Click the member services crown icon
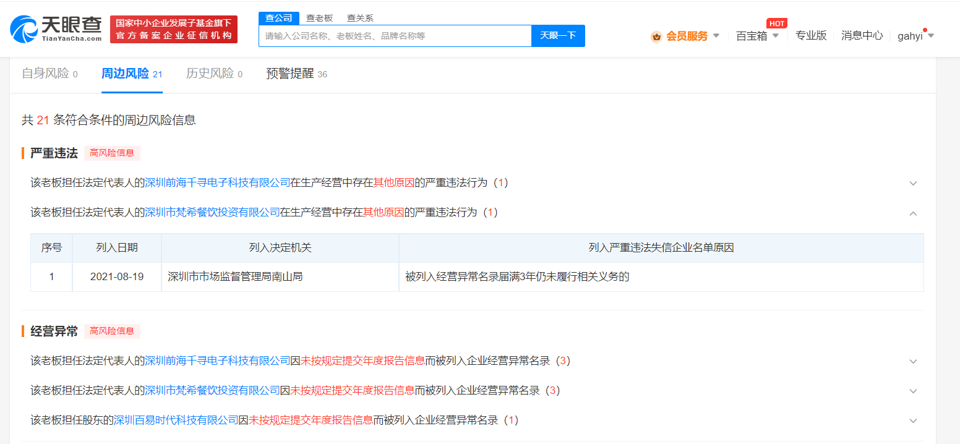Viewport: 960px width, 444px height. point(656,36)
